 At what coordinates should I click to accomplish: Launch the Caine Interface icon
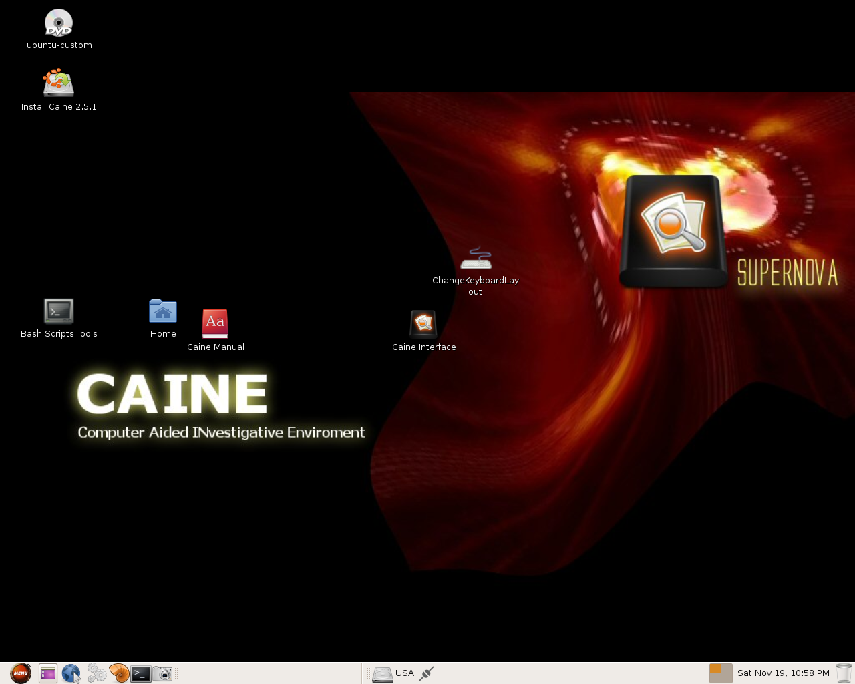pyautogui.click(x=423, y=324)
